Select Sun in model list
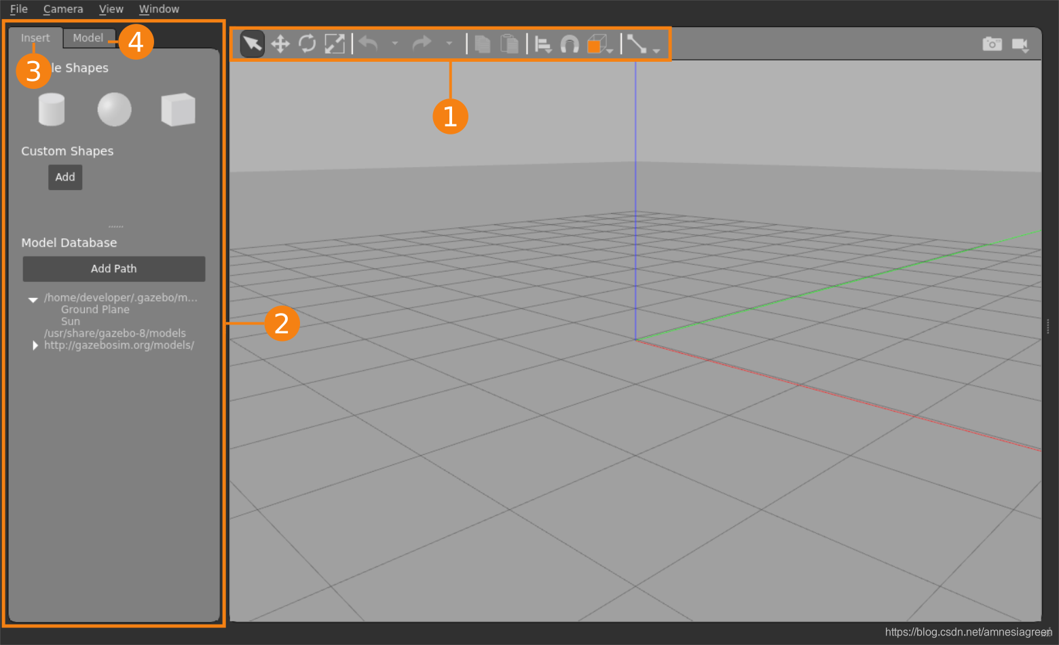Image resolution: width=1059 pixels, height=645 pixels. tap(71, 322)
